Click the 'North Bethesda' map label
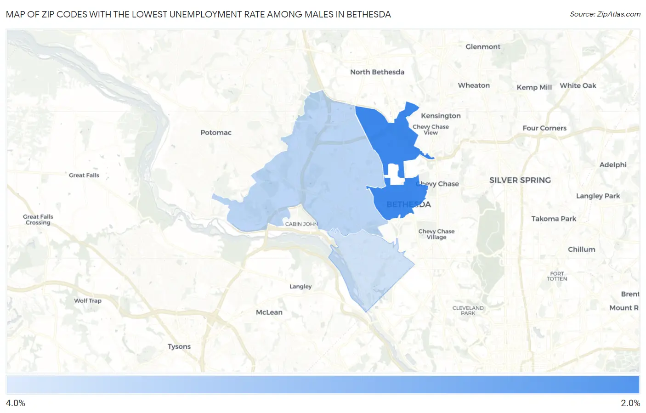This screenshot has width=646, height=413. pos(377,72)
